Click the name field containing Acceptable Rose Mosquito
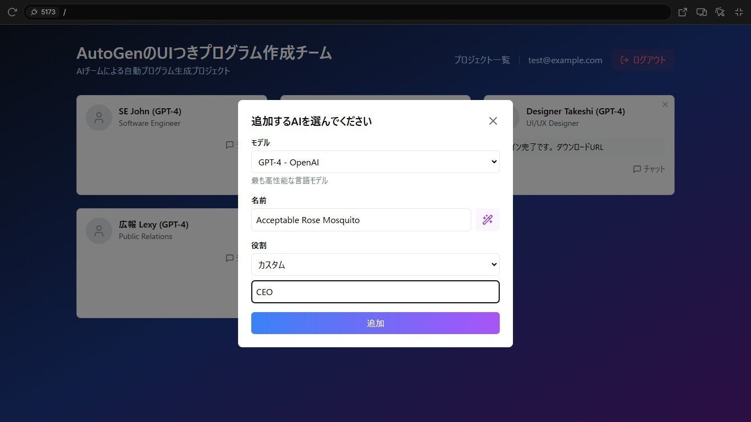The width and height of the screenshot is (751, 422). coord(361,220)
